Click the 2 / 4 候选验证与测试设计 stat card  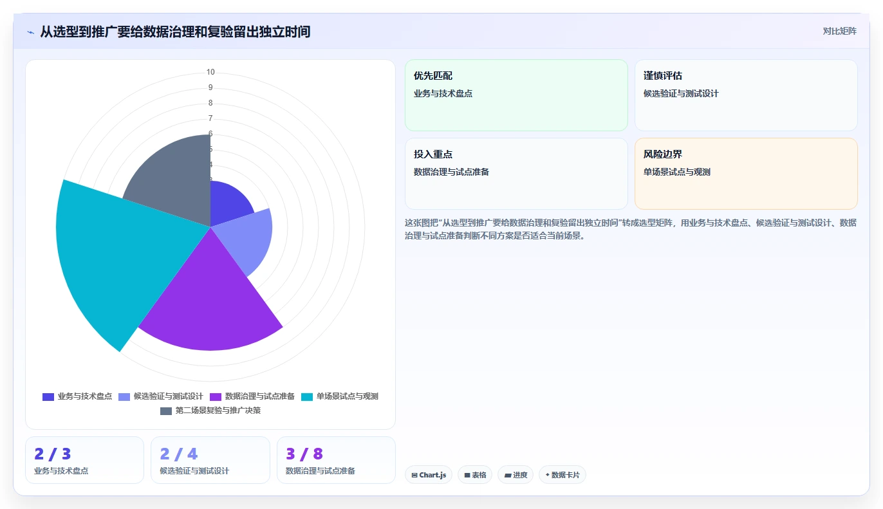[x=210, y=460]
